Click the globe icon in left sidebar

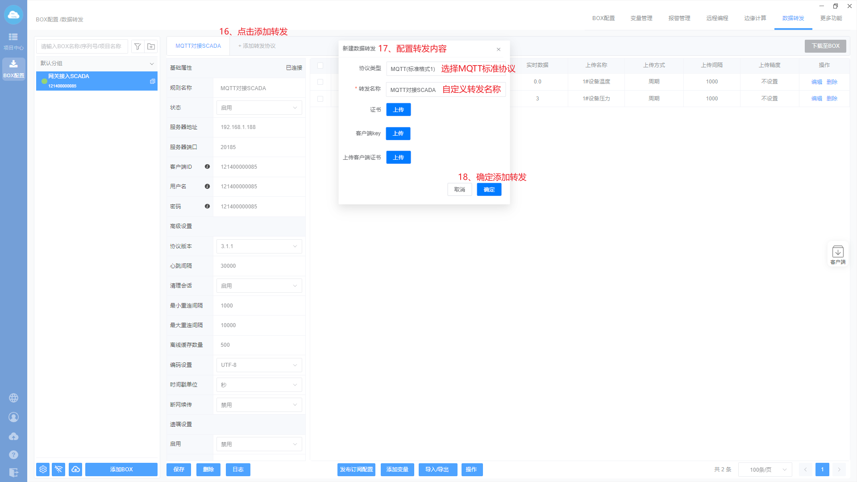click(13, 398)
